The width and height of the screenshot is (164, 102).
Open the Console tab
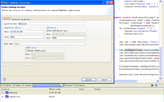[x=67, y=85]
